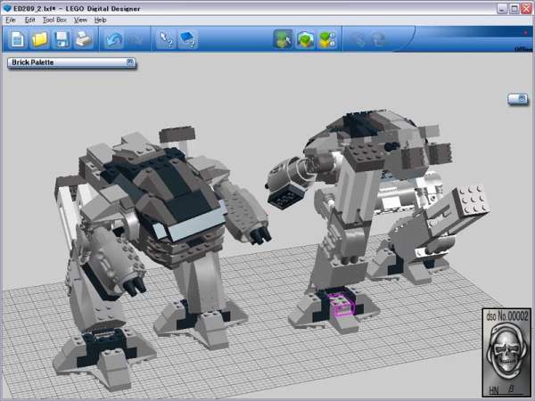Viewport: 535px width, 401px height.
Task: Click the skull badge thumbnail
Action: [506, 352]
